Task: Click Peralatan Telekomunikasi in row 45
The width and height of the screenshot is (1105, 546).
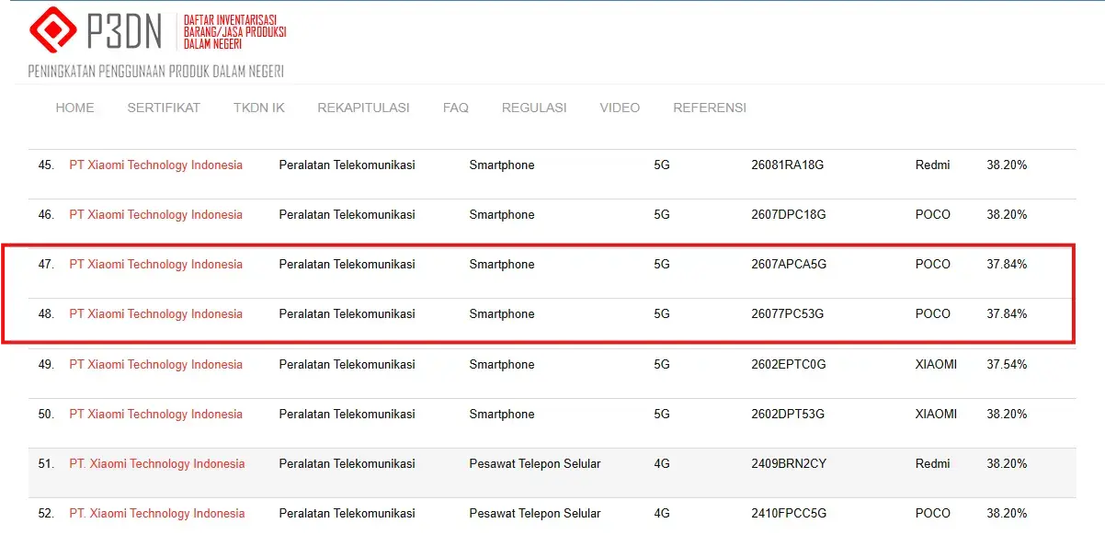Action: [347, 165]
